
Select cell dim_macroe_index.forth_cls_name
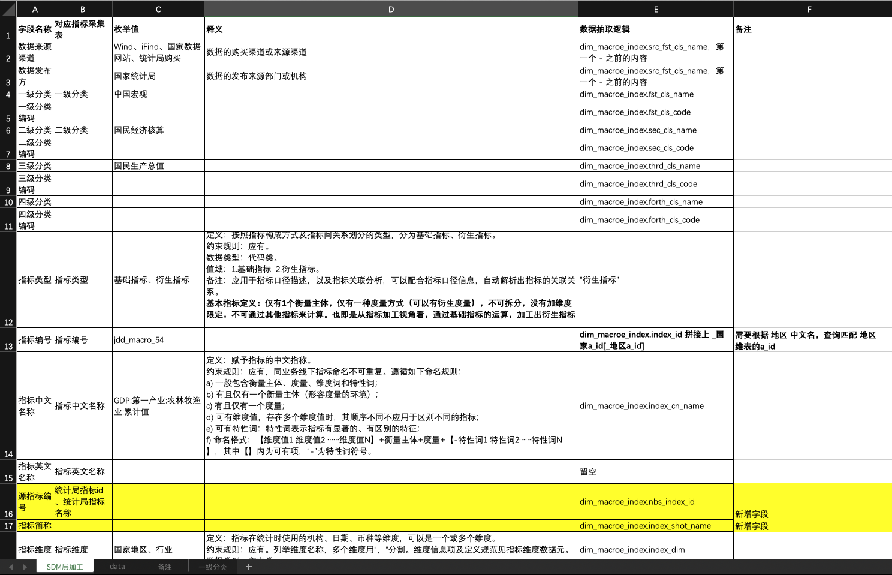pos(656,202)
